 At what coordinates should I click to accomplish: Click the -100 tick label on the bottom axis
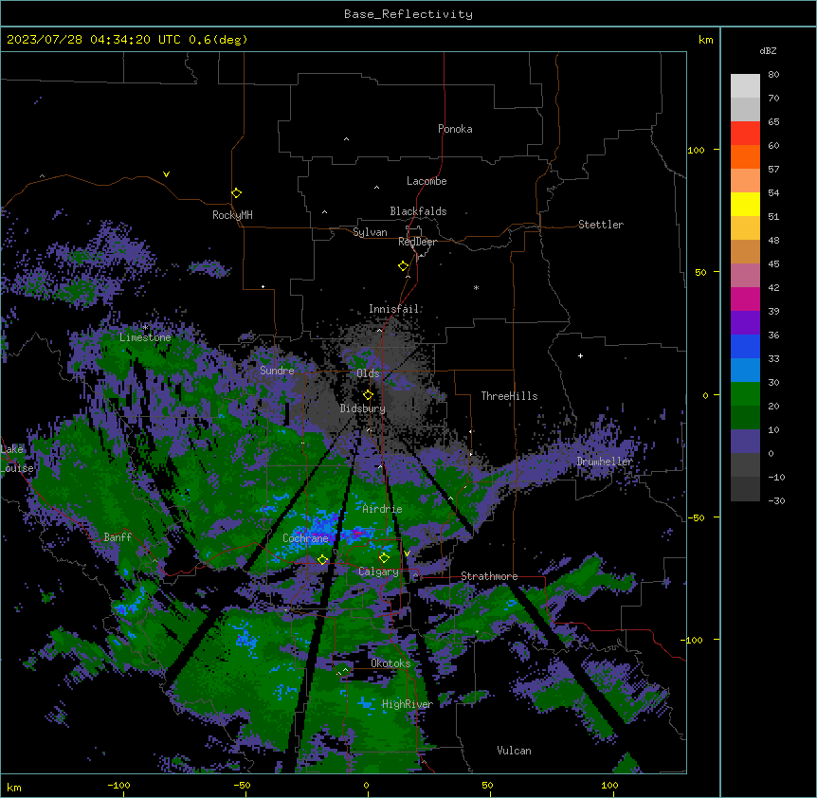coord(118,785)
